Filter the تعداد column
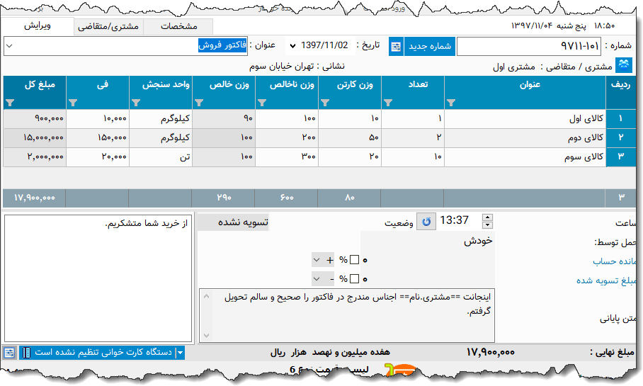Screen dimensions: 643x386 [387, 103]
